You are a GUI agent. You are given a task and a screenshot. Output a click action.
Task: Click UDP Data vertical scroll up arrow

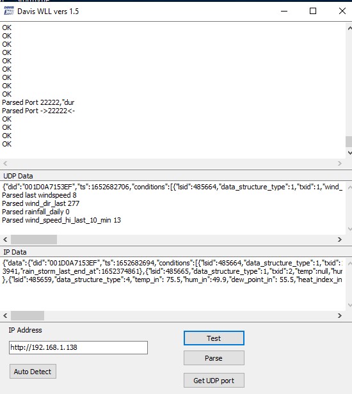pos(349,187)
